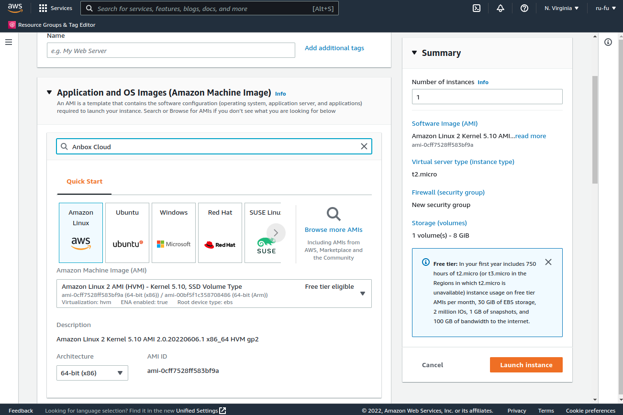Click the AWS logo home icon

click(x=15, y=8)
